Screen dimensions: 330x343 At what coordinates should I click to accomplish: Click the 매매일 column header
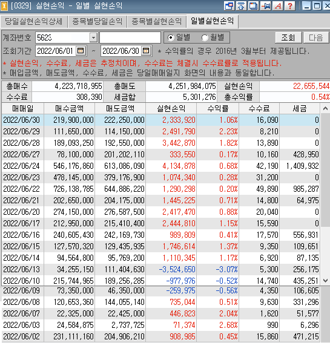click(23, 108)
